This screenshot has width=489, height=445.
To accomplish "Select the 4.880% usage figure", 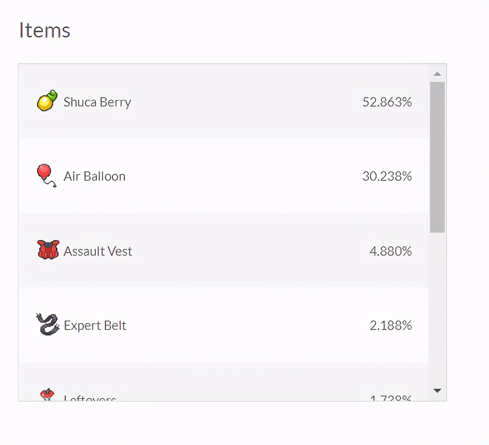I will click(390, 251).
